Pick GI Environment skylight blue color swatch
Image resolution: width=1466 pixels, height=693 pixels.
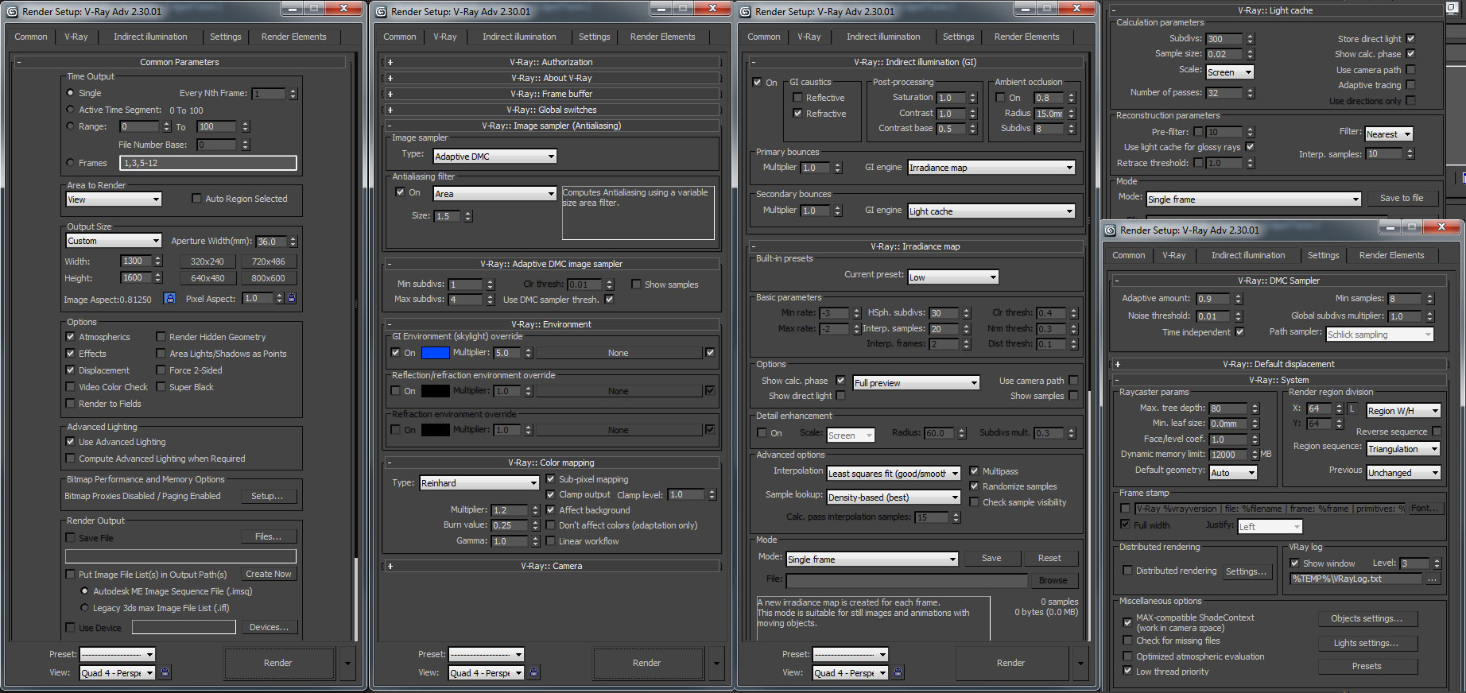435,353
